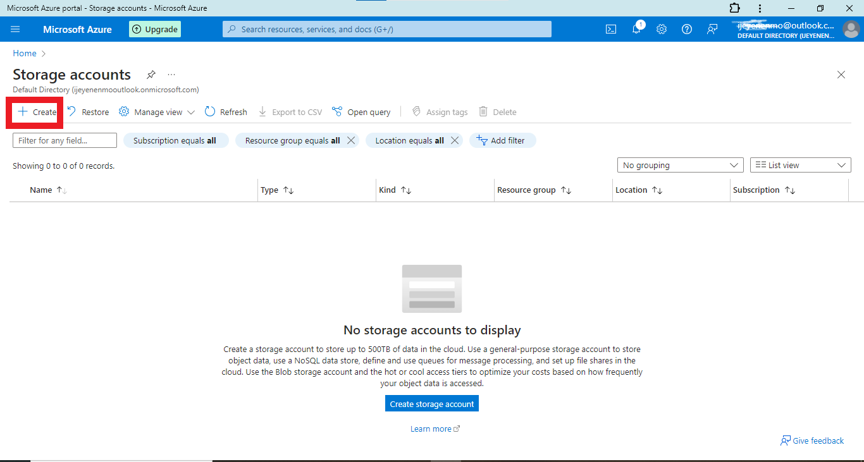Remove the Location filter
Screen dimensions: 864x462
[455, 140]
